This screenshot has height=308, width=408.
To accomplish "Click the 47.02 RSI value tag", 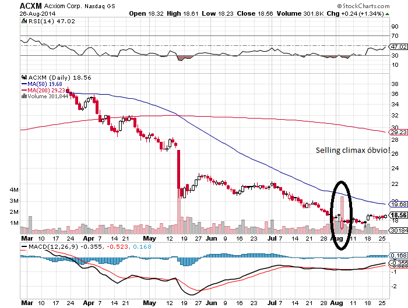I will pyautogui.click(x=398, y=46).
